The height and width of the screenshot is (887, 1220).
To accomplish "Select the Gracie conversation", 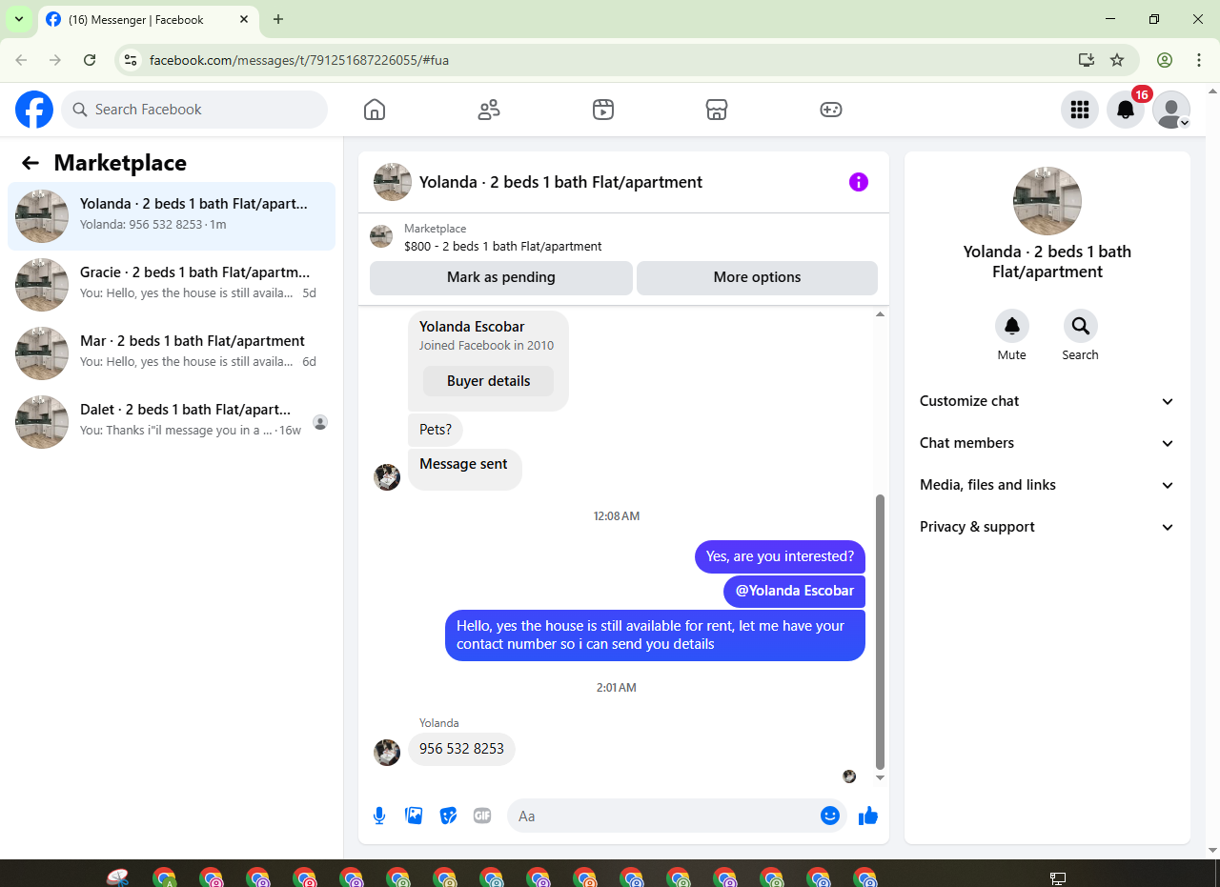I will point(172,285).
